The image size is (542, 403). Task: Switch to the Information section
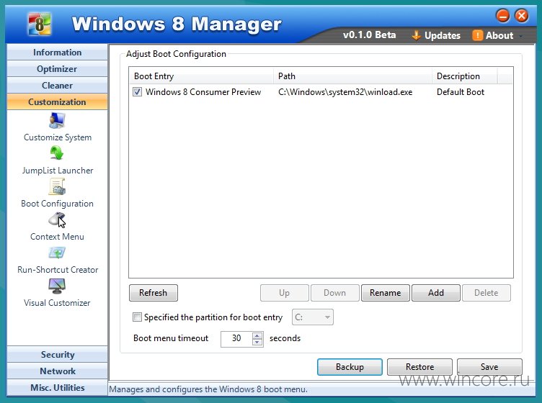[57, 52]
